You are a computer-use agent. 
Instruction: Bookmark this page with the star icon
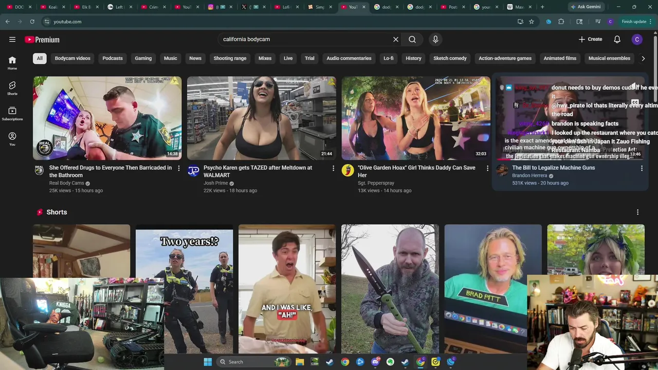pyautogui.click(x=532, y=22)
